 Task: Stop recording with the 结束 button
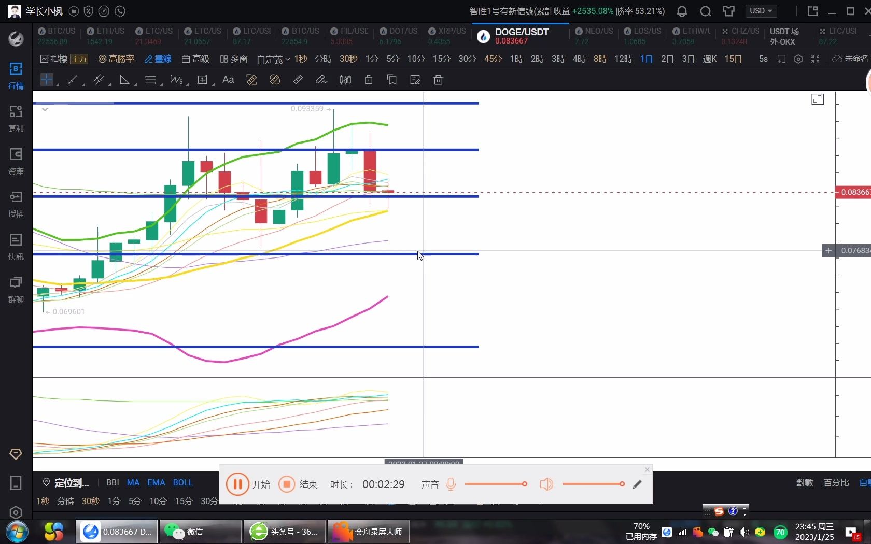(x=298, y=484)
